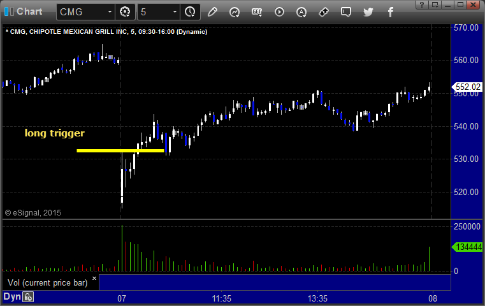This screenshot has width=485, height=306.
Task: Click the Chart window title
Action: tap(29, 11)
